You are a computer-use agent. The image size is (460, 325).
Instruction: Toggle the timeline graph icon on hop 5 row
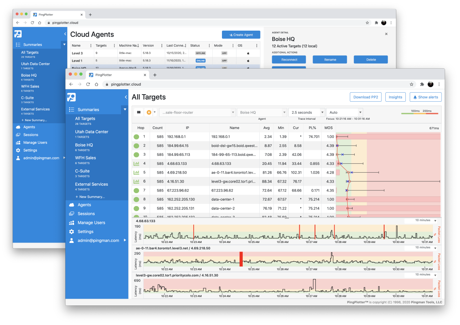[x=136, y=172]
